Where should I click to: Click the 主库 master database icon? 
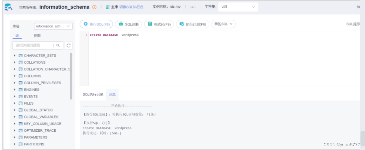point(108,7)
